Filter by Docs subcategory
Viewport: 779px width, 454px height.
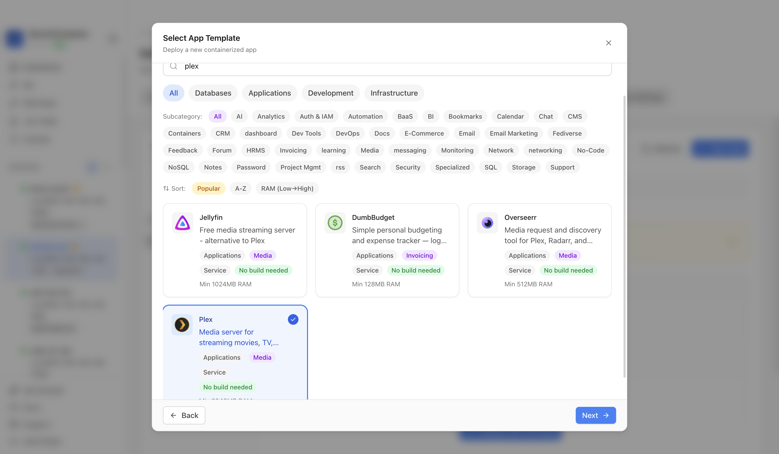(x=382, y=133)
